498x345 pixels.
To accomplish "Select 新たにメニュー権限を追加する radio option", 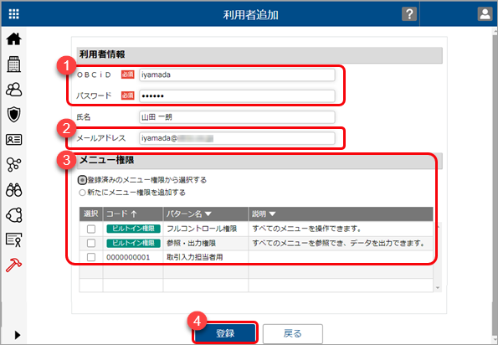I will point(82,193).
